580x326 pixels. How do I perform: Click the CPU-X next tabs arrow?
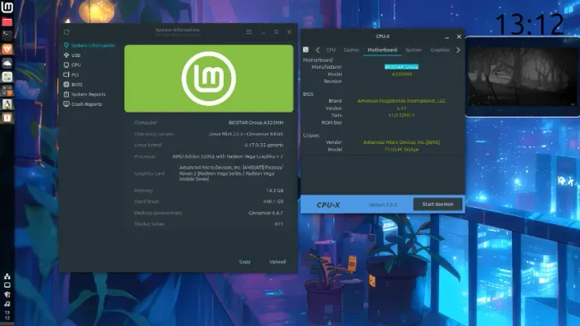(x=458, y=50)
